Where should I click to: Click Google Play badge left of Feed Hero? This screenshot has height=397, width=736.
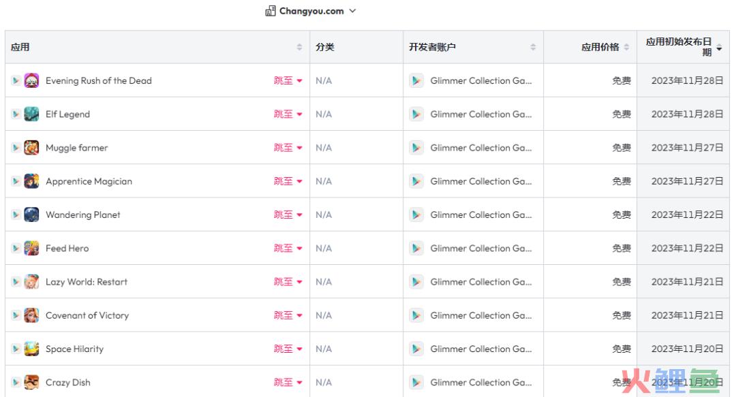point(16,249)
